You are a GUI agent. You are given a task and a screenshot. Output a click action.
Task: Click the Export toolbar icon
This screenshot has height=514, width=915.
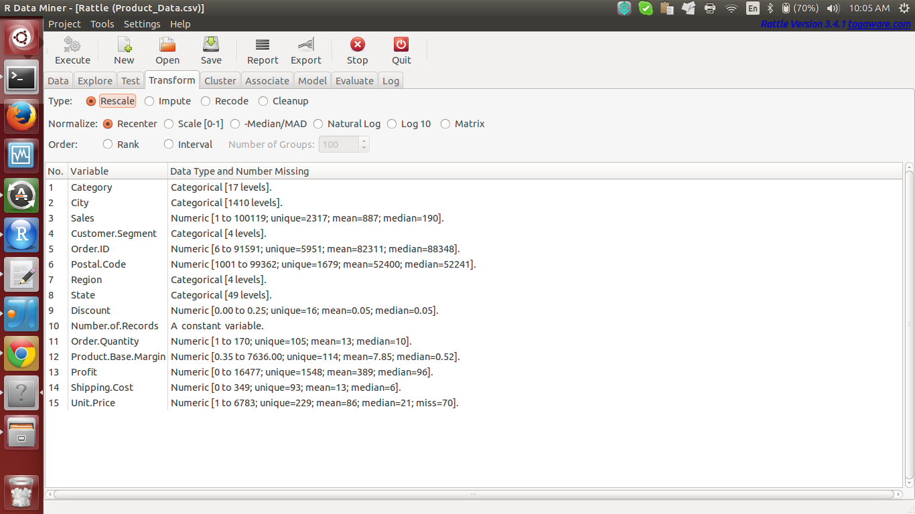pos(306,51)
